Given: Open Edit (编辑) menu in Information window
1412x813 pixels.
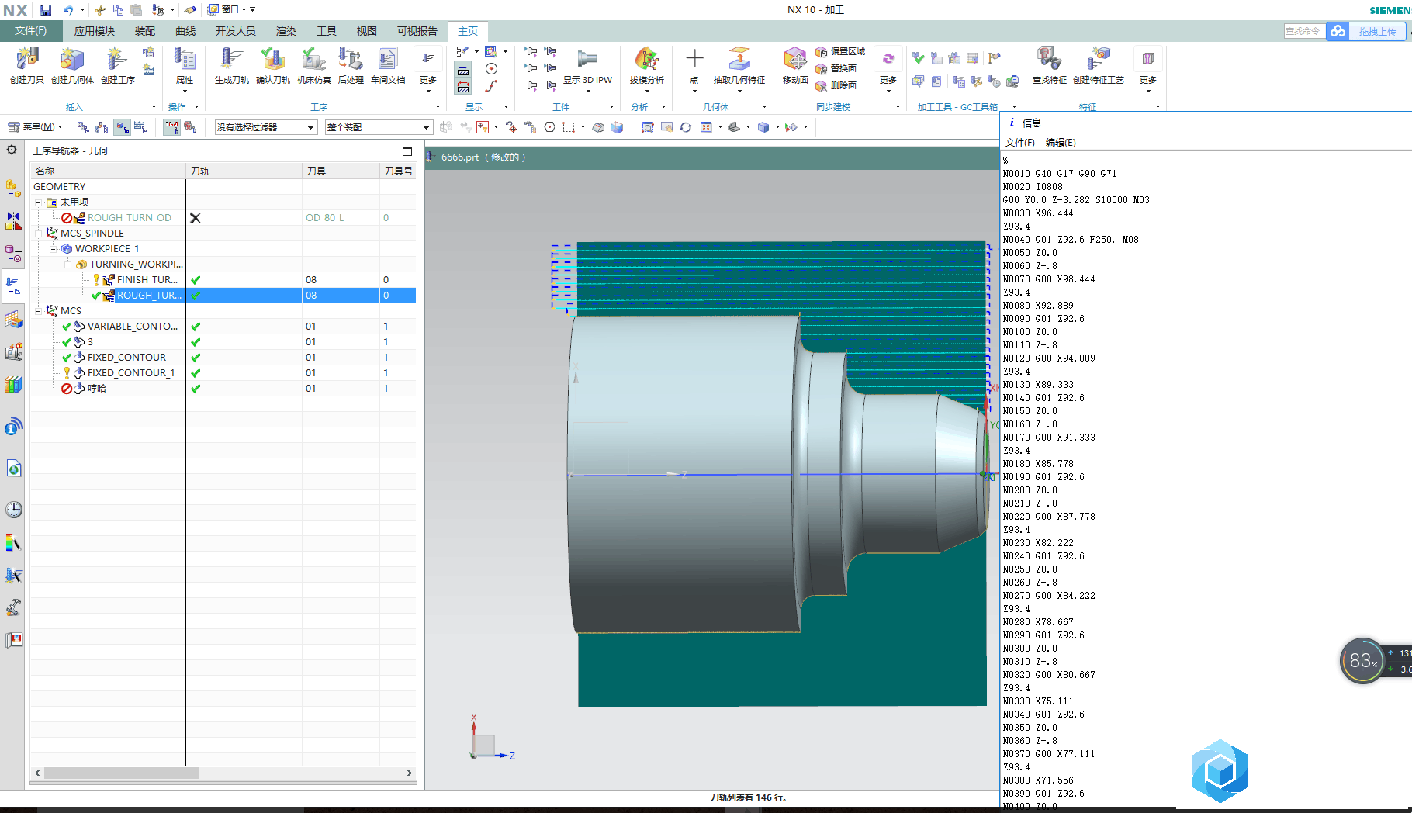Looking at the screenshot, I should (1061, 143).
